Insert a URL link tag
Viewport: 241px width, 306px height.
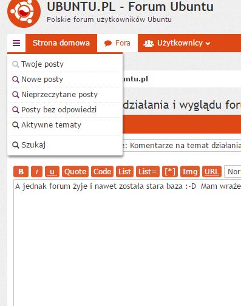[x=212, y=172]
